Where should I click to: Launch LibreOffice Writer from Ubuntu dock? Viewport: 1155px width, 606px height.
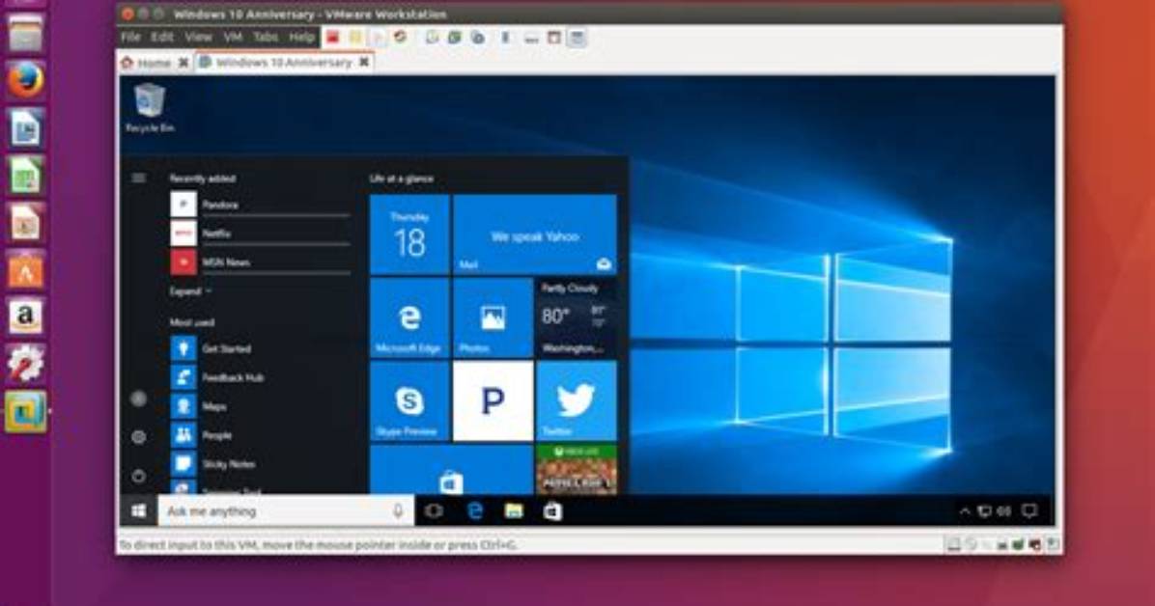[x=25, y=128]
